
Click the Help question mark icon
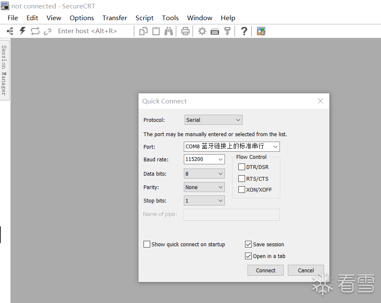pos(244,31)
